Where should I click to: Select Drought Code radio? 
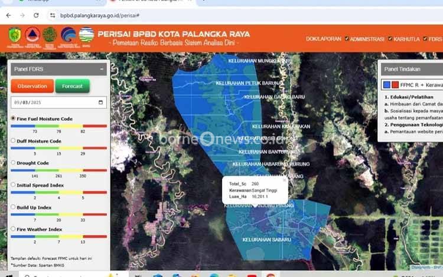(x=13, y=163)
